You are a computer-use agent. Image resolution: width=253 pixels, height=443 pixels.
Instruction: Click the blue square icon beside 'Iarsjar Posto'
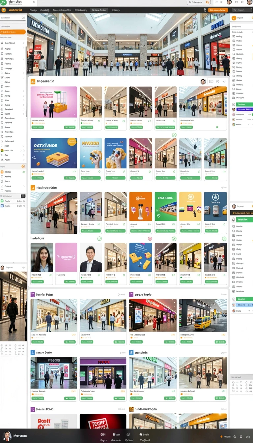(x=33, y=352)
